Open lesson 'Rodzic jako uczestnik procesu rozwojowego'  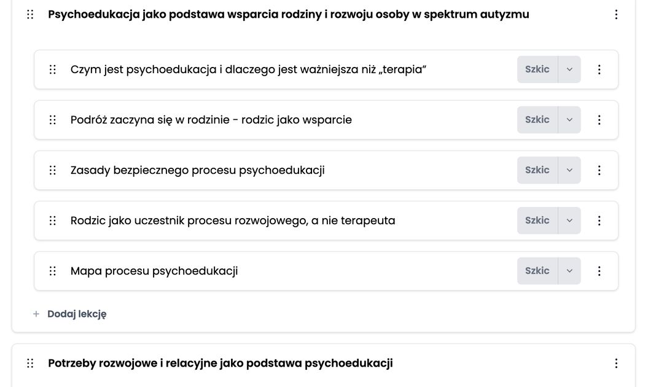point(233,221)
